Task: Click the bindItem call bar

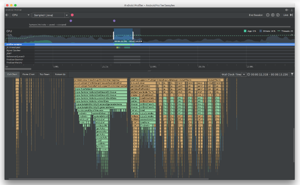Action: [148, 122]
